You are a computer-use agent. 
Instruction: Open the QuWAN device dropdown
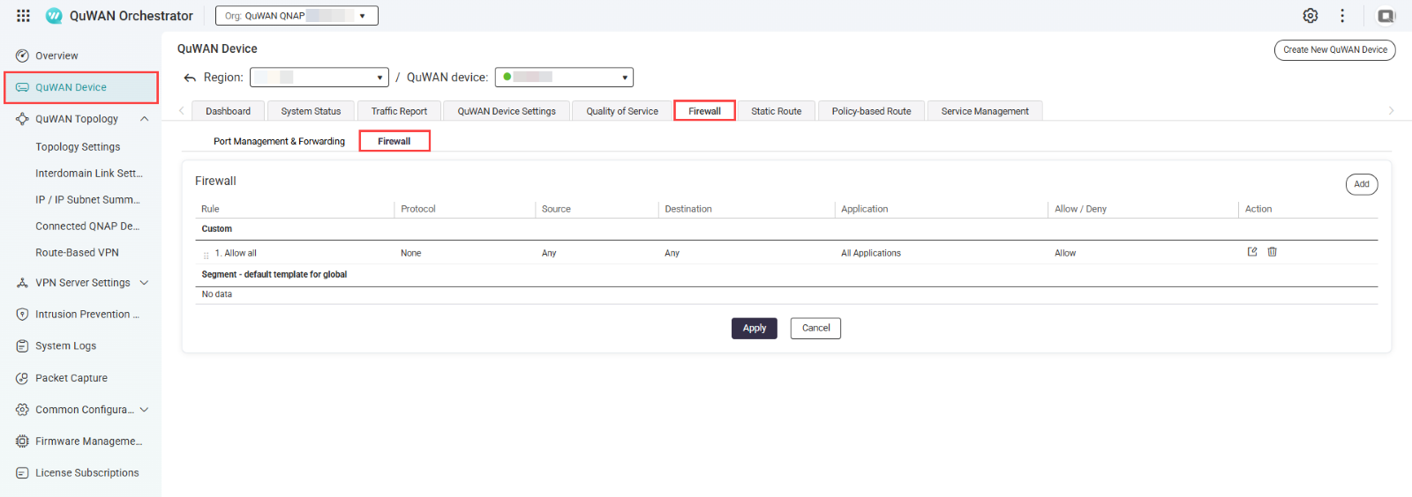click(564, 78)
